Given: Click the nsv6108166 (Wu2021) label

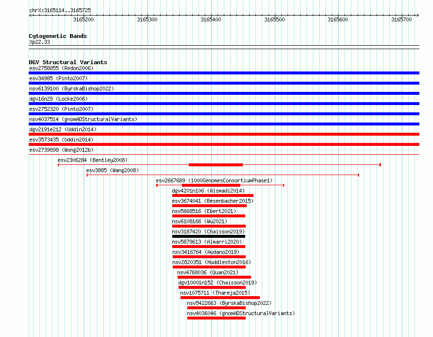Looking at the screenshot, I should (199, 221).
